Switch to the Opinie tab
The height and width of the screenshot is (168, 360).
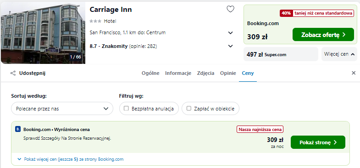228,73
